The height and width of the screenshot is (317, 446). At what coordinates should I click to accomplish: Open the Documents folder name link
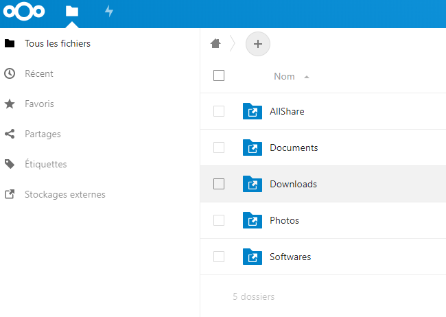(x=294, y=148)
